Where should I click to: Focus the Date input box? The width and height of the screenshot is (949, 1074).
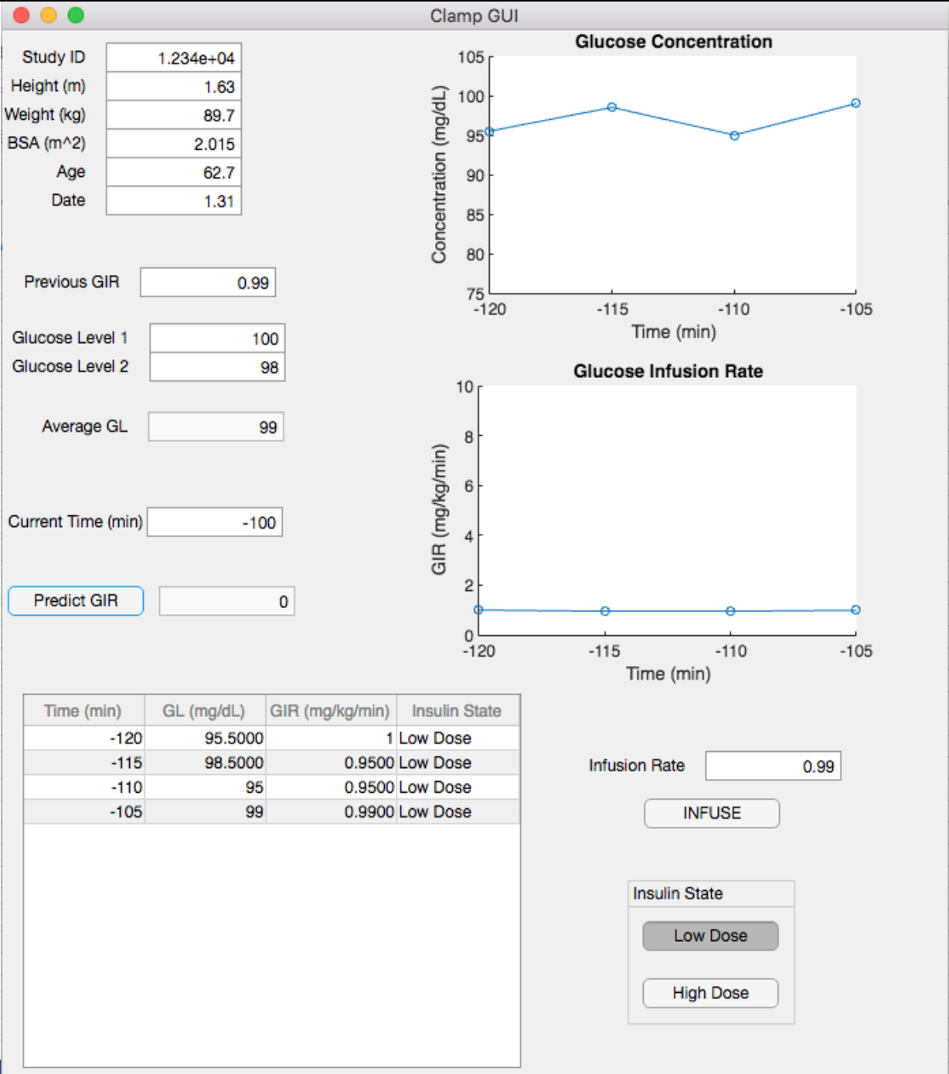174,201
